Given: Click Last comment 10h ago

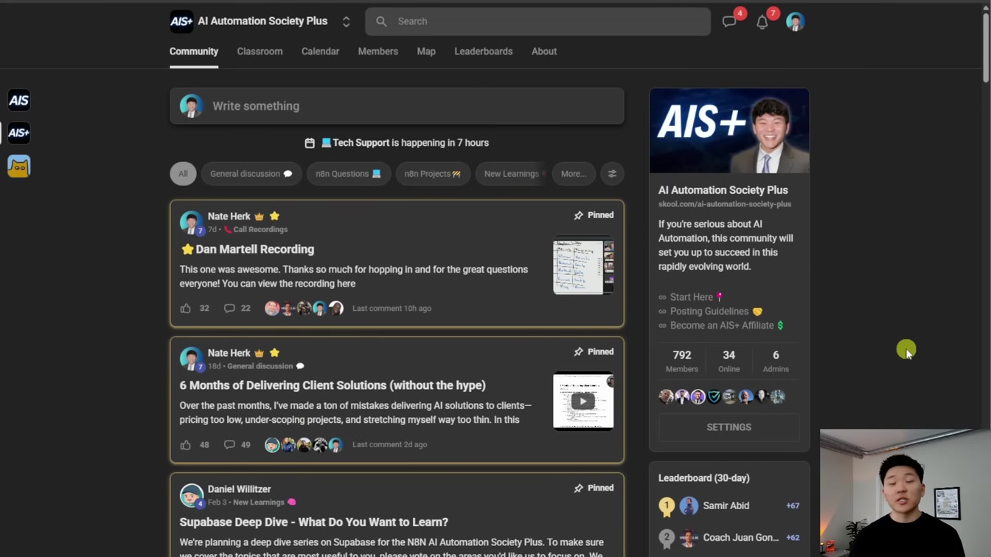Looking at the screenshot, I should click(x=392, y=309).
